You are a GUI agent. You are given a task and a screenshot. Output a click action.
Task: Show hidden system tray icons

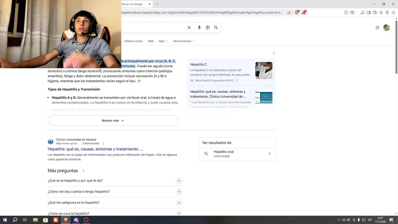339,220
